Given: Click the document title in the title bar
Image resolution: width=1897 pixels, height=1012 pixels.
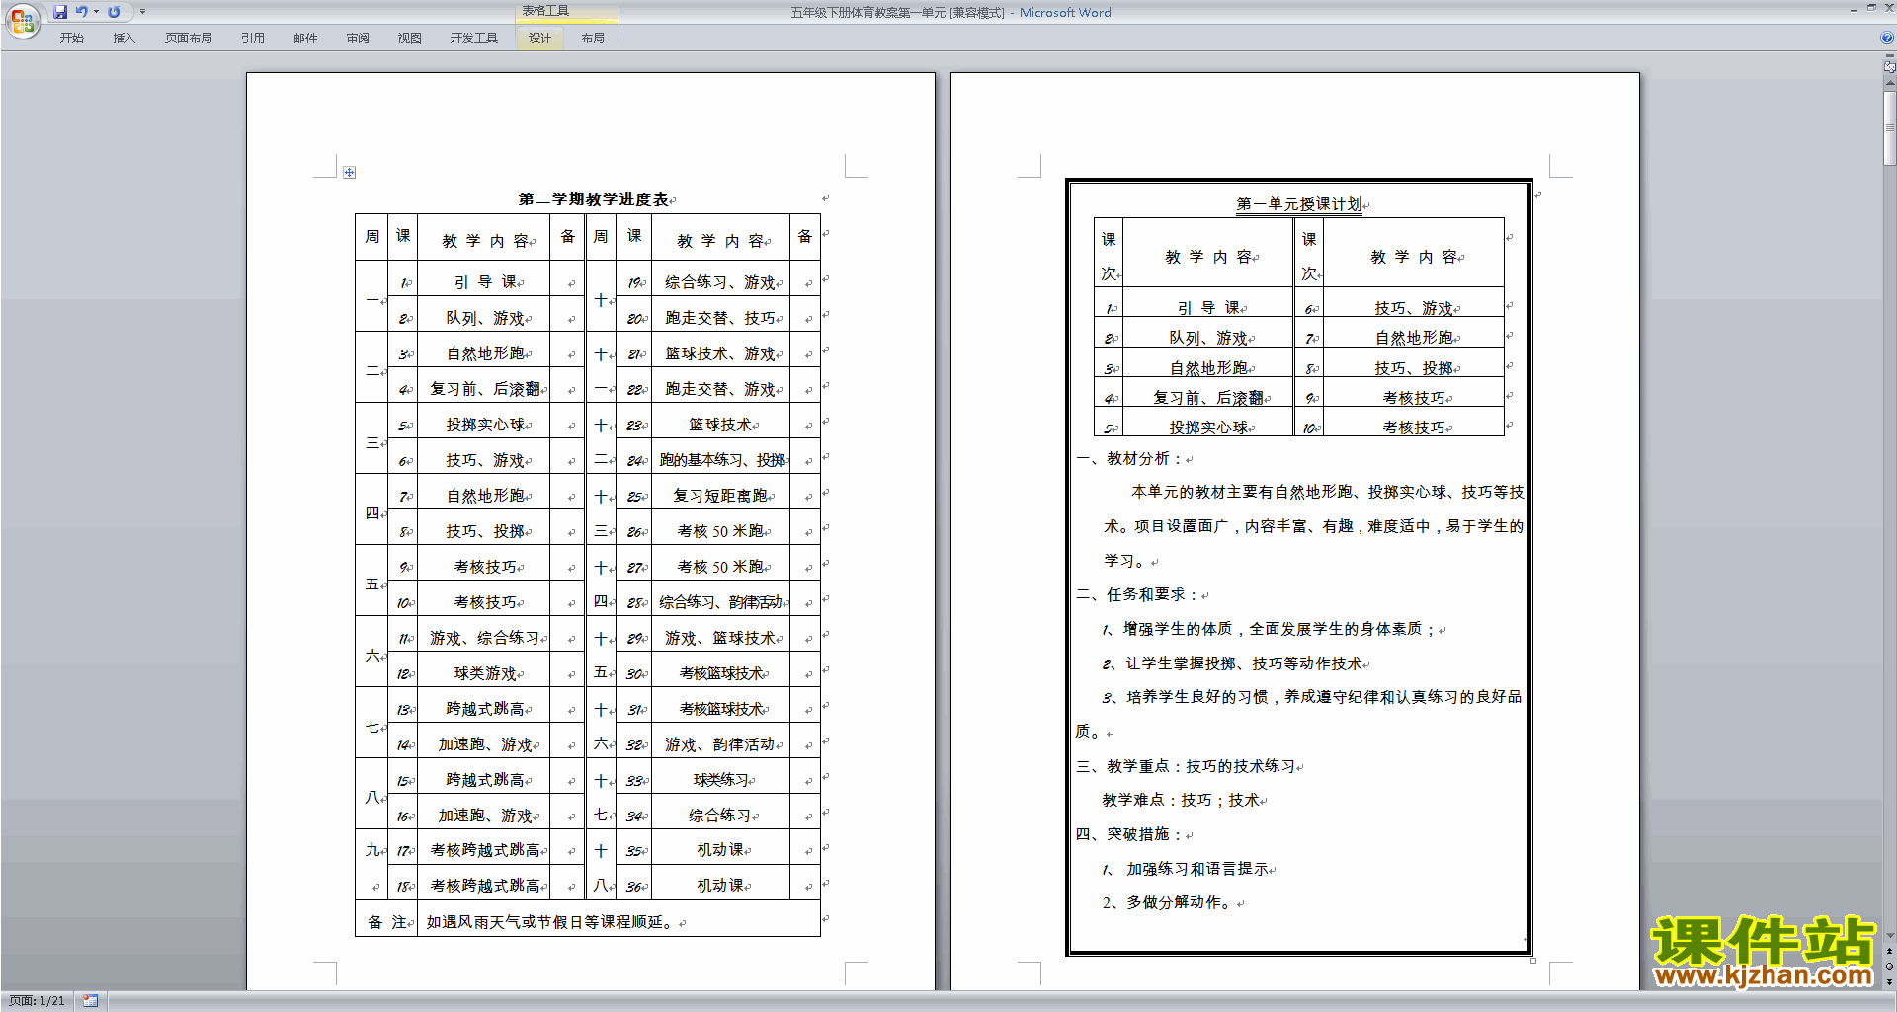Looking at the screenshot, I should click(950, 12).
